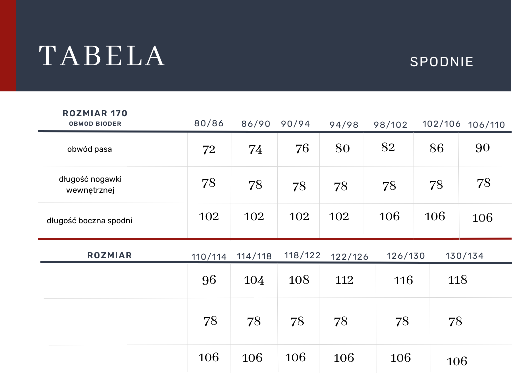Click the OBWOD BIODER subheading
Image resolution: width=512 pixels, height=384 pixels.
coord(95,123)
